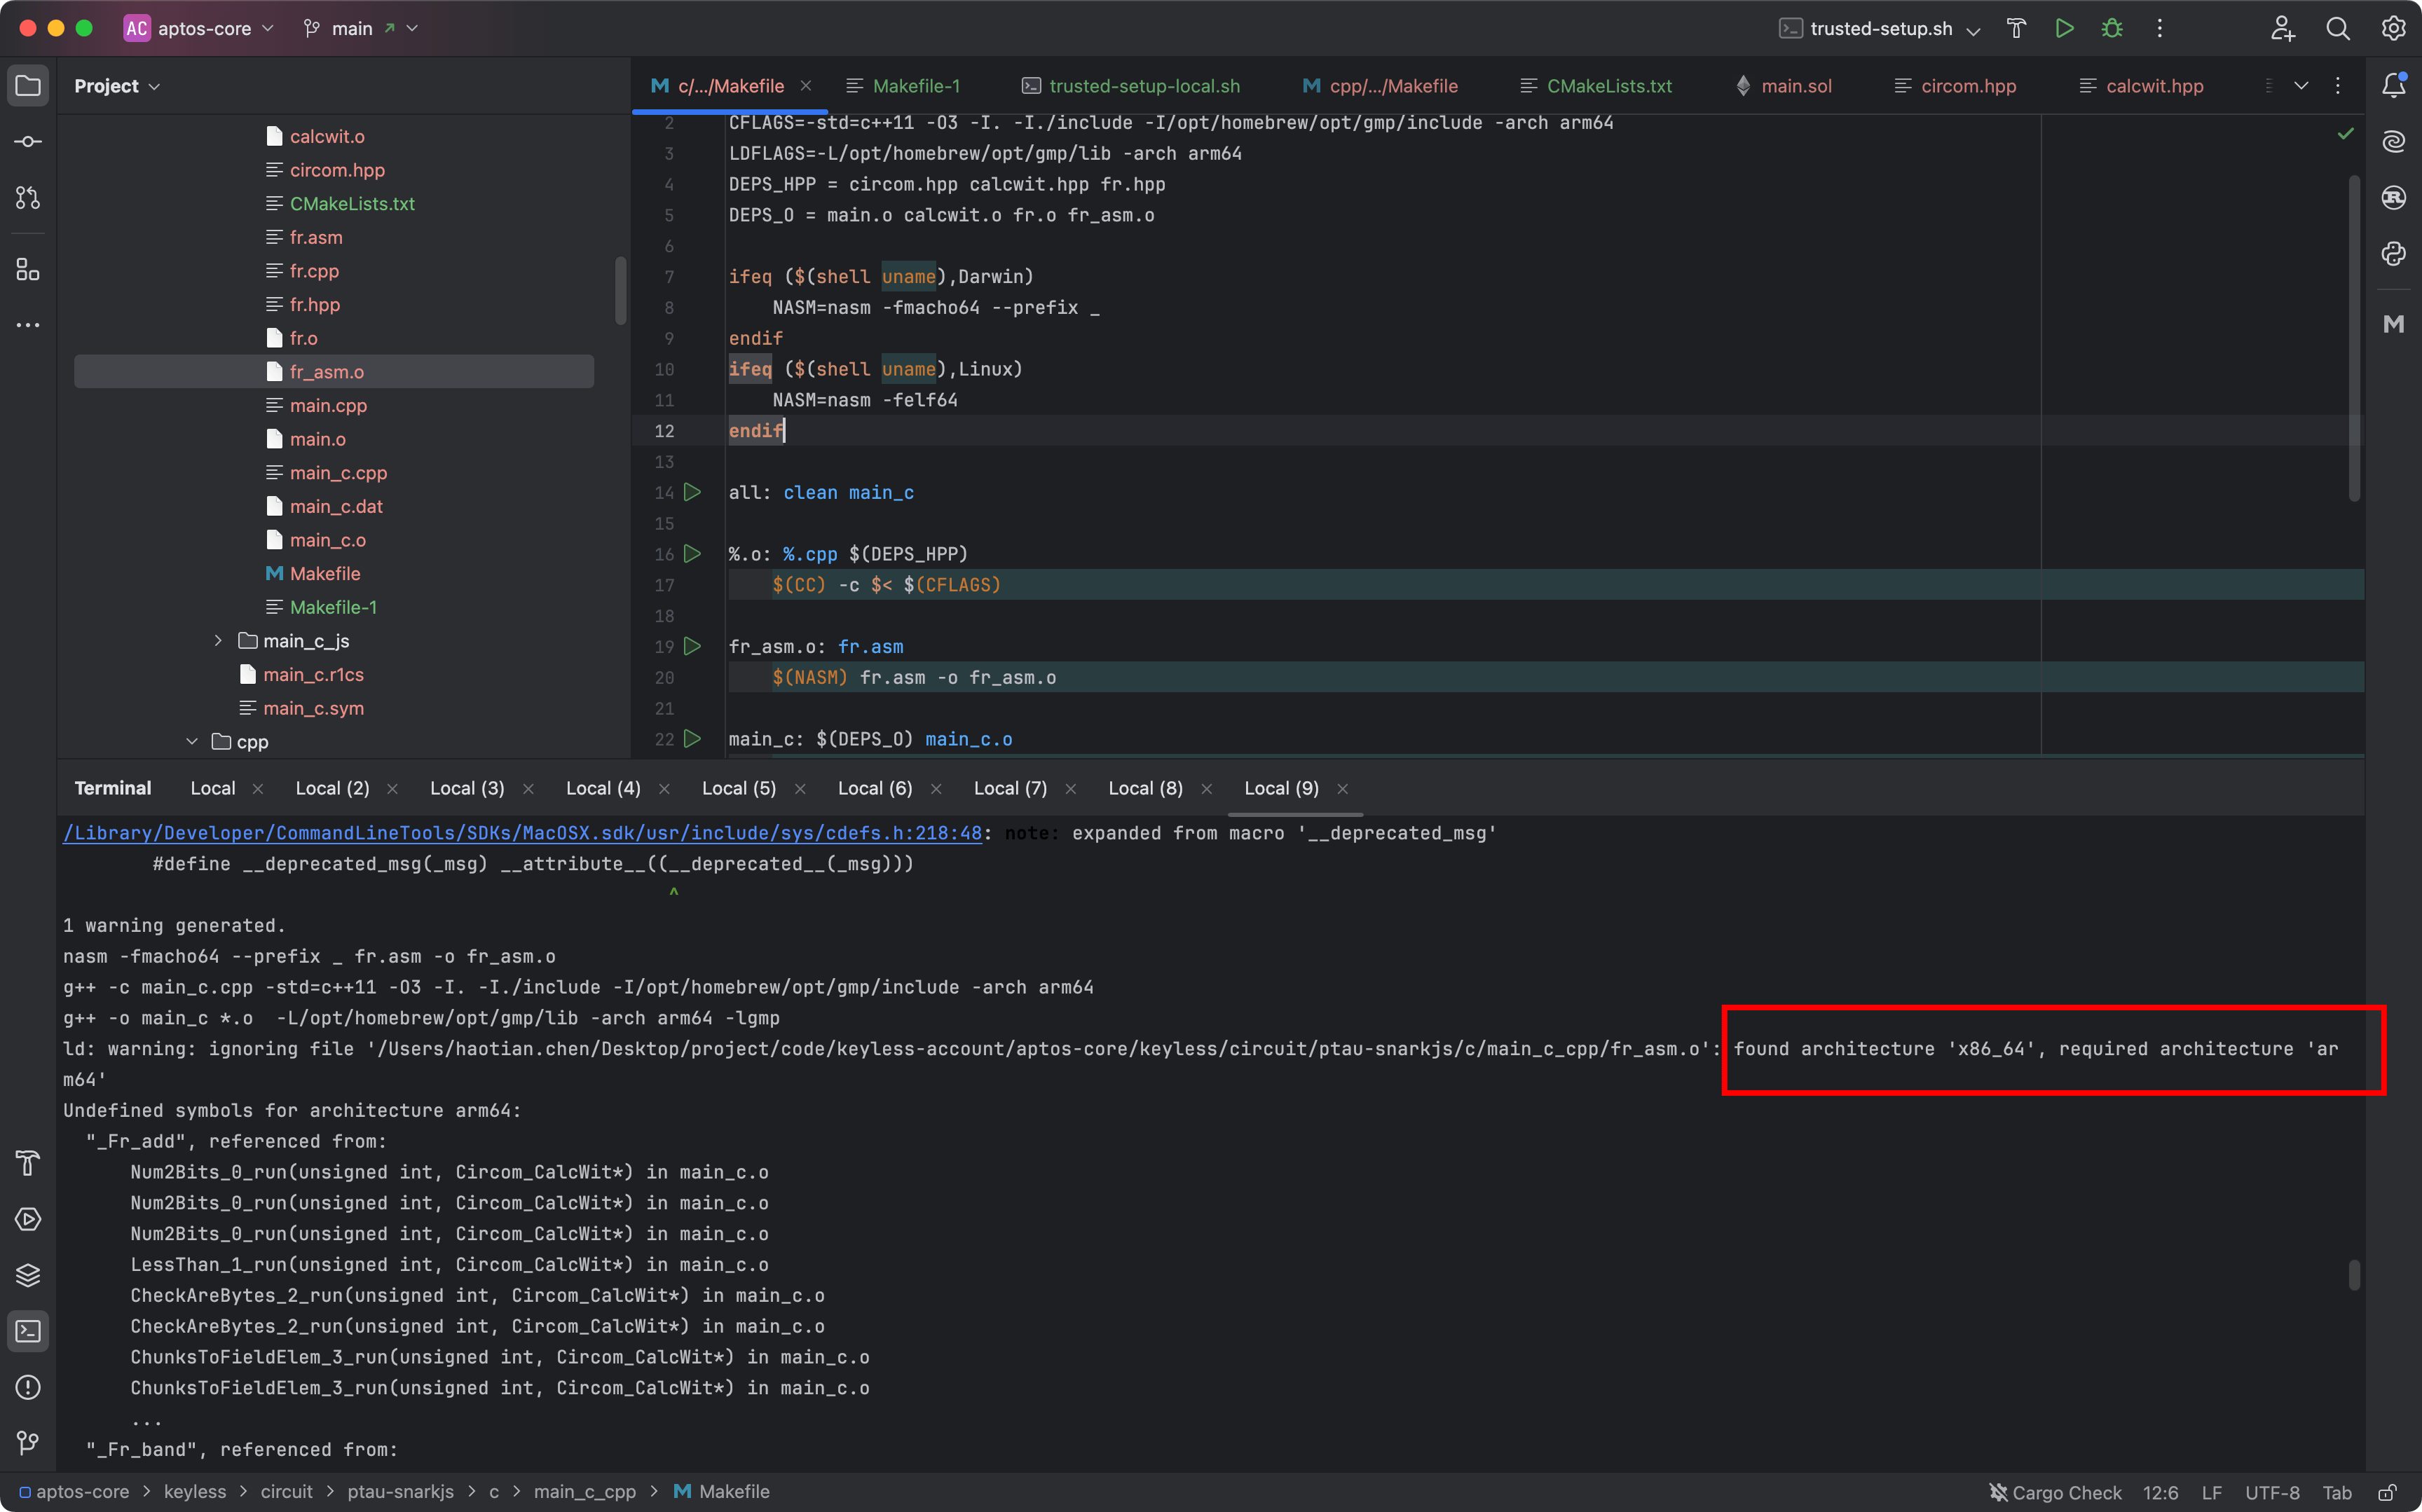Open UTF-8 encoding selector
This screenshot has width=2422, height=1512.
coord(2272,1492)
